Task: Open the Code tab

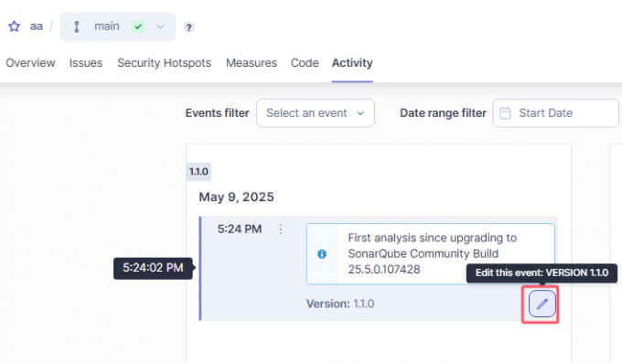Action: click(305, 63)
